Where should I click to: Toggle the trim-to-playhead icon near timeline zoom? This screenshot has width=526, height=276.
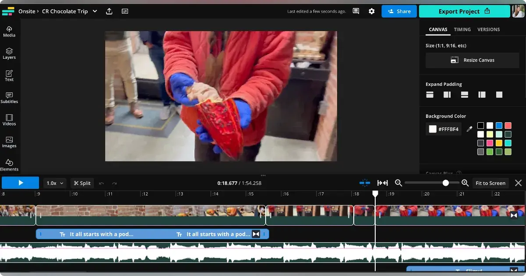pyautogui.click(x=382, y=183)
